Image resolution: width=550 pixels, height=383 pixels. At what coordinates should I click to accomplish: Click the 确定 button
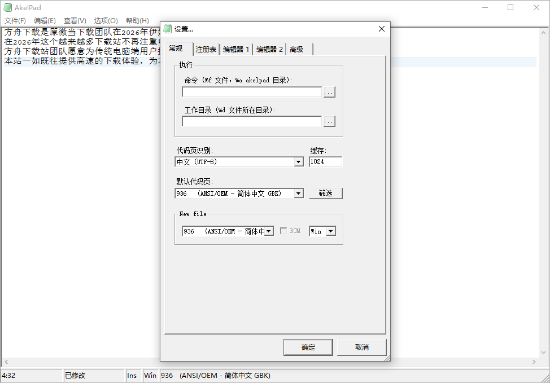pyautogui.click(x=308, y=347)
